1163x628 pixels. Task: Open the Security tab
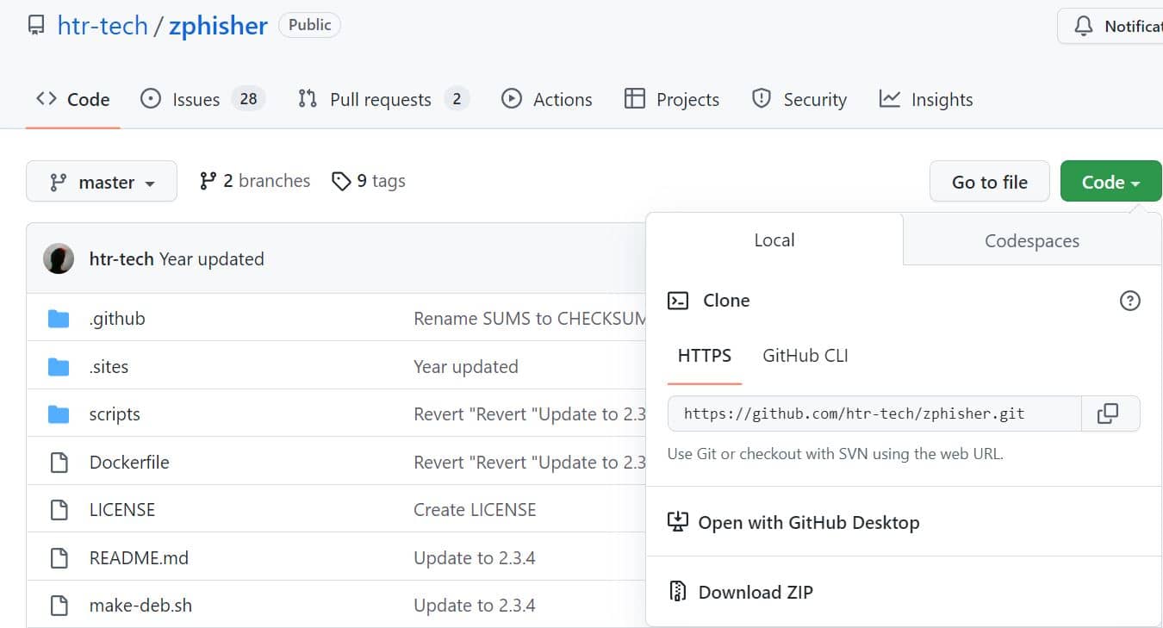pos(799,99)
